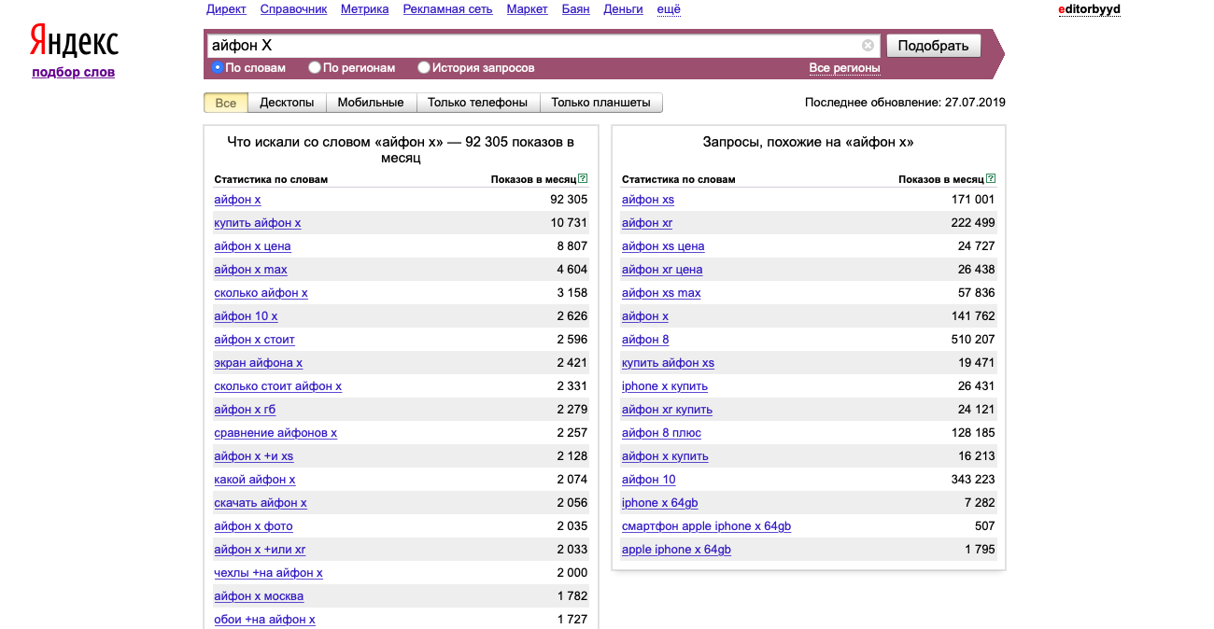
Task: Select 'По словам' radio button
Action: point(218,67)
